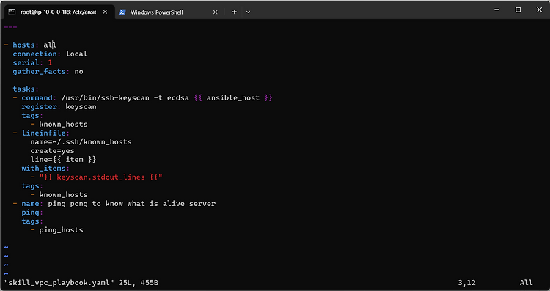Click the 'command' key text
Viewport: 550px width, 291px height.
coord(37,97)
